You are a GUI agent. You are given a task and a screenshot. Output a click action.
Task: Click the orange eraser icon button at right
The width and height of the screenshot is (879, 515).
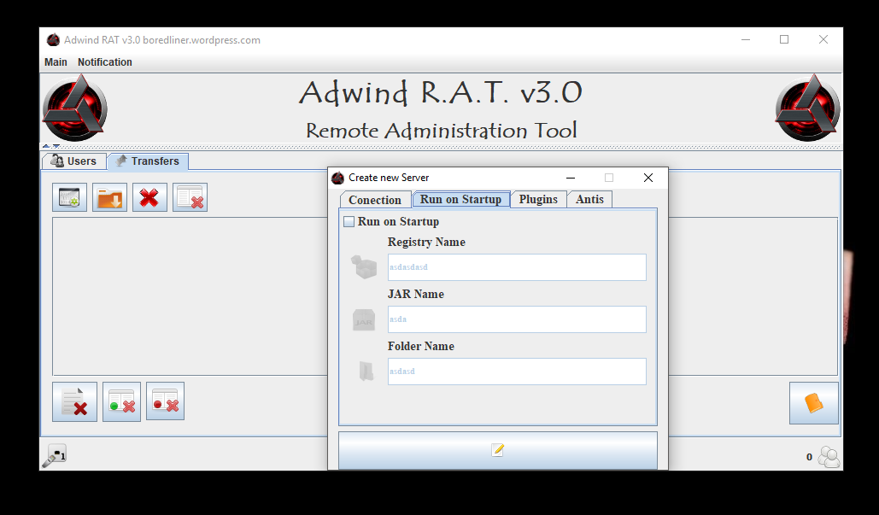click(814, 403)
